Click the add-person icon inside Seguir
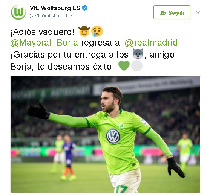Screen dimensions: 210x196 click(163, 13)
